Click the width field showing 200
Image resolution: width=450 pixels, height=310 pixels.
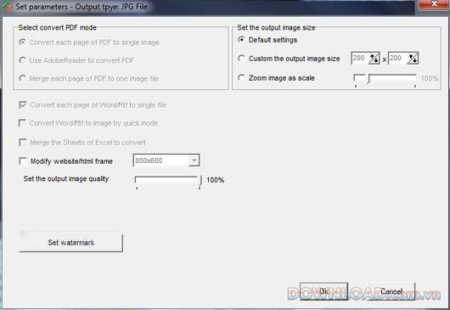pos(360,59)
